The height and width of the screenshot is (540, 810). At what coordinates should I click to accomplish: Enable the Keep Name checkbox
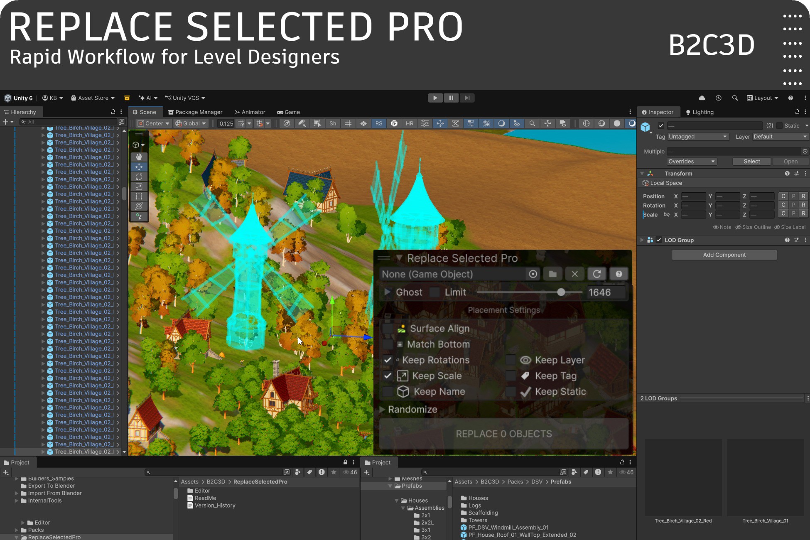point(388,392)
